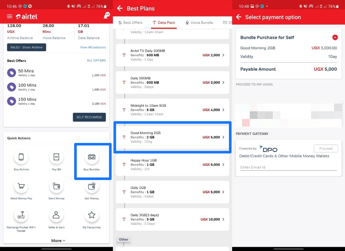The height and width of the screenshot is (251, 345).
Task: Go back from Best Plans screen
Action: (x=120, y=8)
